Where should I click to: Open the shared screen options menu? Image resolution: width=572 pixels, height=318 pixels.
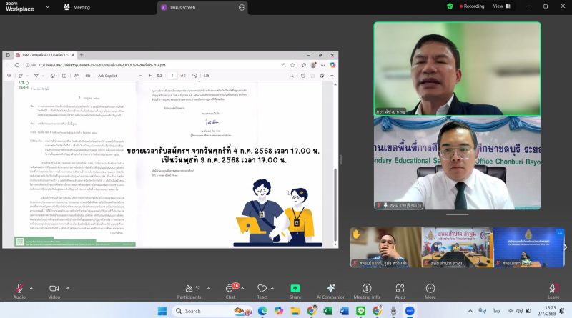tap(242, 7)
